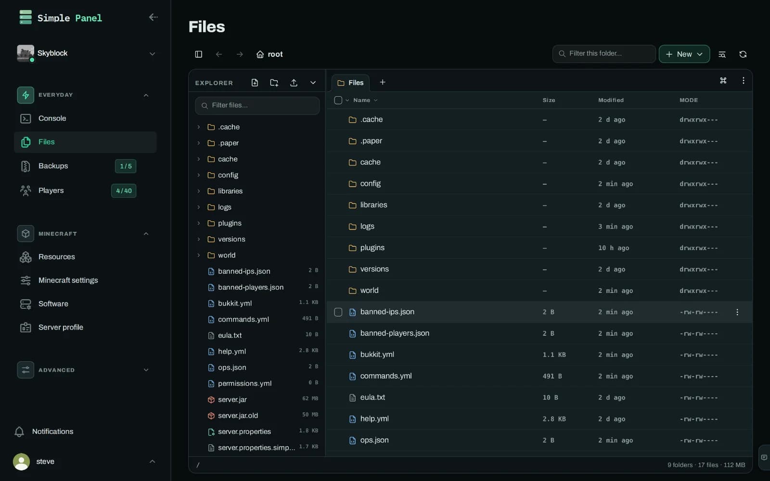The width and height of the screenshot is (770, 481).
Task: Open the Server profile page
Action: coord(85,328)
